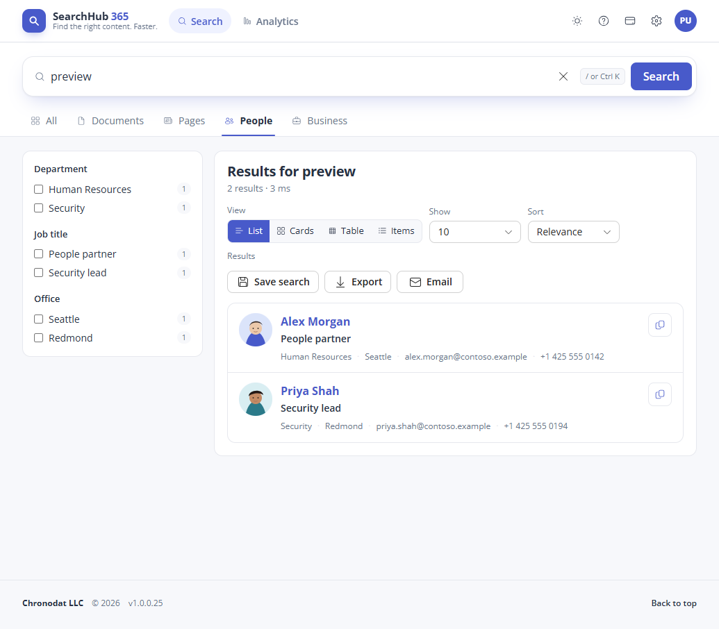Enable the People partner job title filter

click(38, 254)
